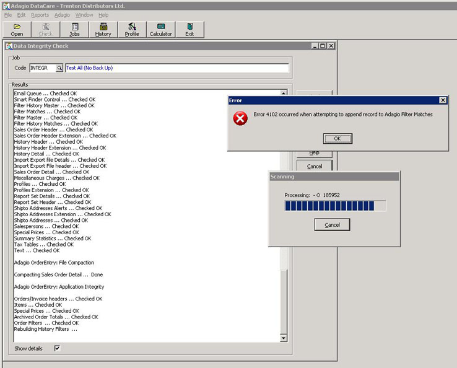
Task: Click the Help button in Data Integrity Check
Action: click(314, 153)
